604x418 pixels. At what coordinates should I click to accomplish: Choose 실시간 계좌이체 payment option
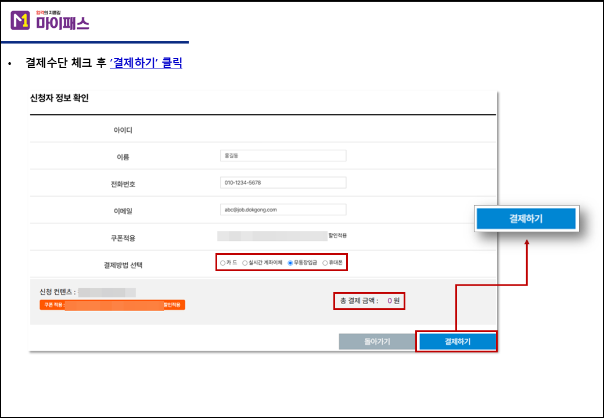point(245,263)
